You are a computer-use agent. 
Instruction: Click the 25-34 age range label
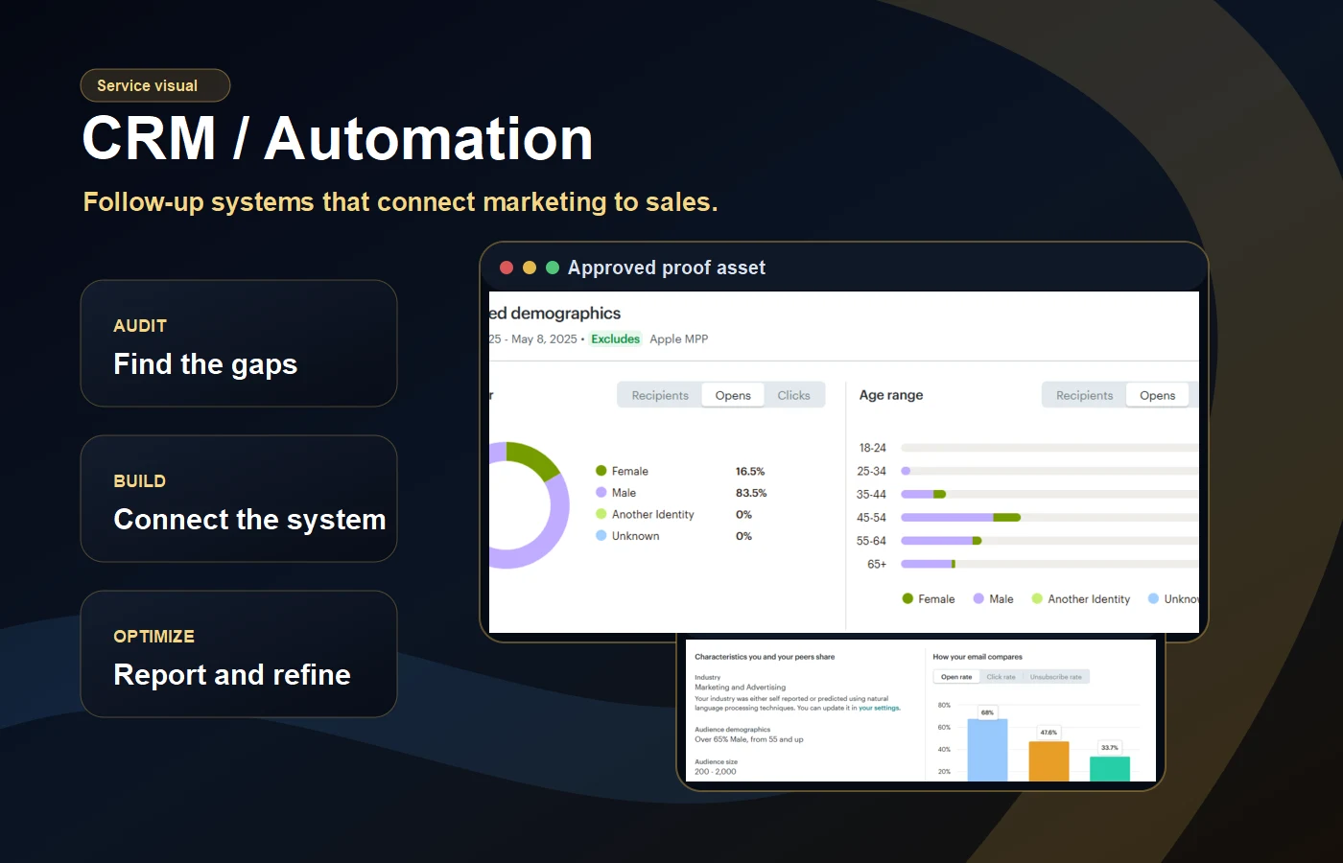tap(871, 471)
